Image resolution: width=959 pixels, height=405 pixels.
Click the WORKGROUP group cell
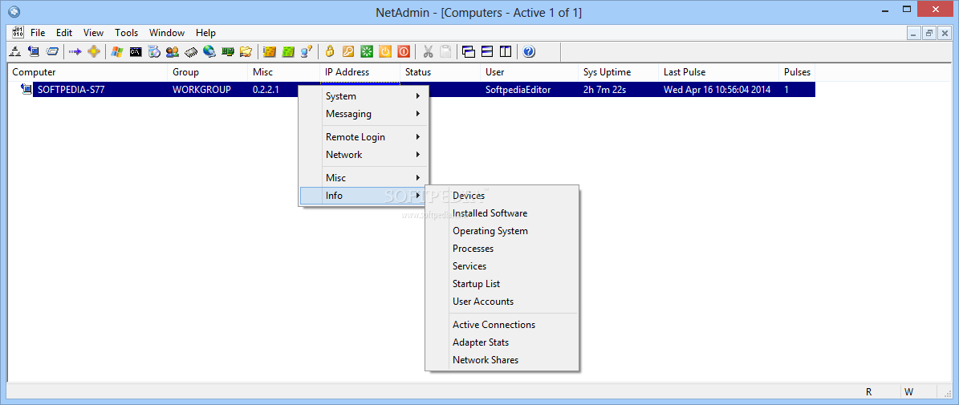(x=201, y=90)
